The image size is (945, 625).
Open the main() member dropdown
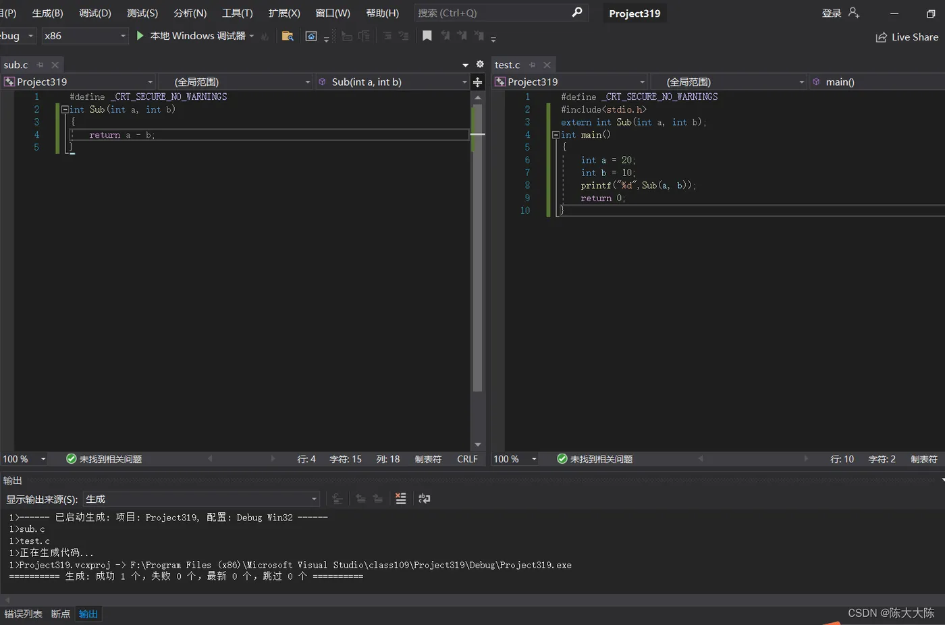point(876,82)
